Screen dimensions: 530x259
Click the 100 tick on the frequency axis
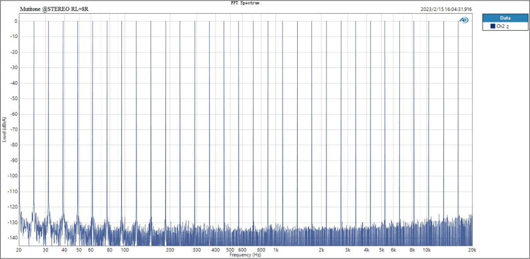[x=125, y=250]
